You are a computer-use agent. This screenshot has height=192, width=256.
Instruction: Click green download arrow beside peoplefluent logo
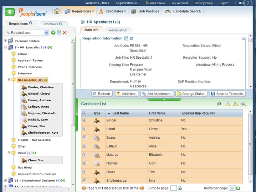coord(10,12)
